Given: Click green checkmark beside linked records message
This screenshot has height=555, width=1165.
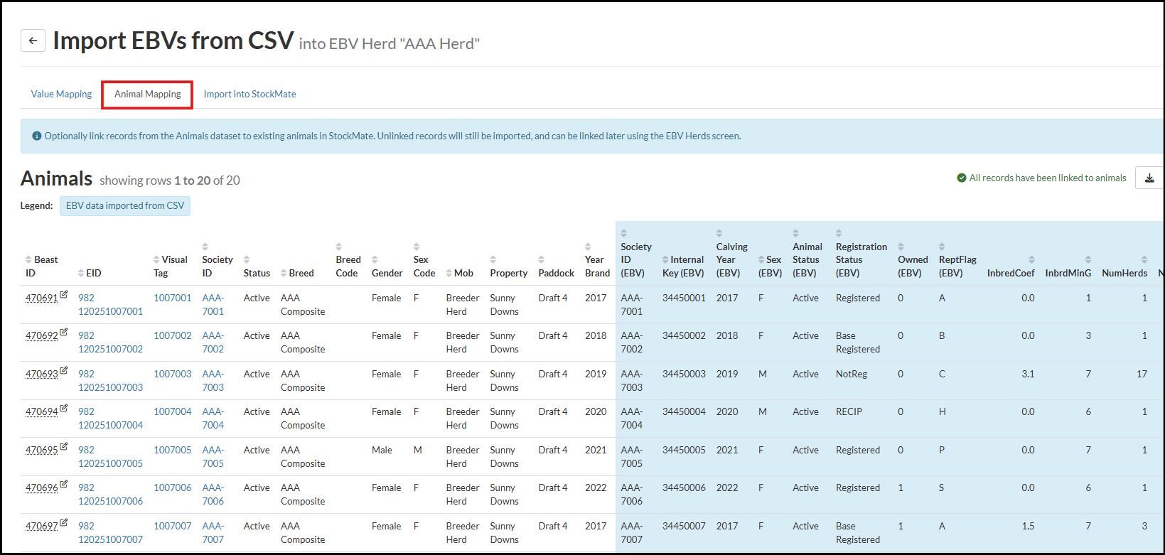Looking at the screenshot, I should point(961,178).
